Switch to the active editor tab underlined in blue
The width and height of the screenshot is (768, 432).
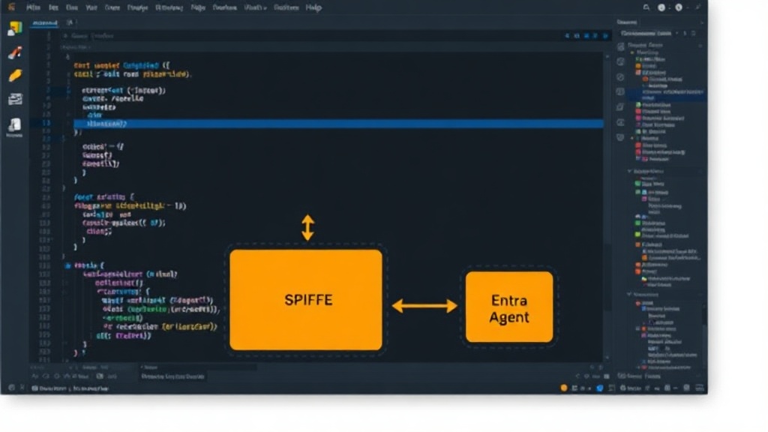[44, 22]
